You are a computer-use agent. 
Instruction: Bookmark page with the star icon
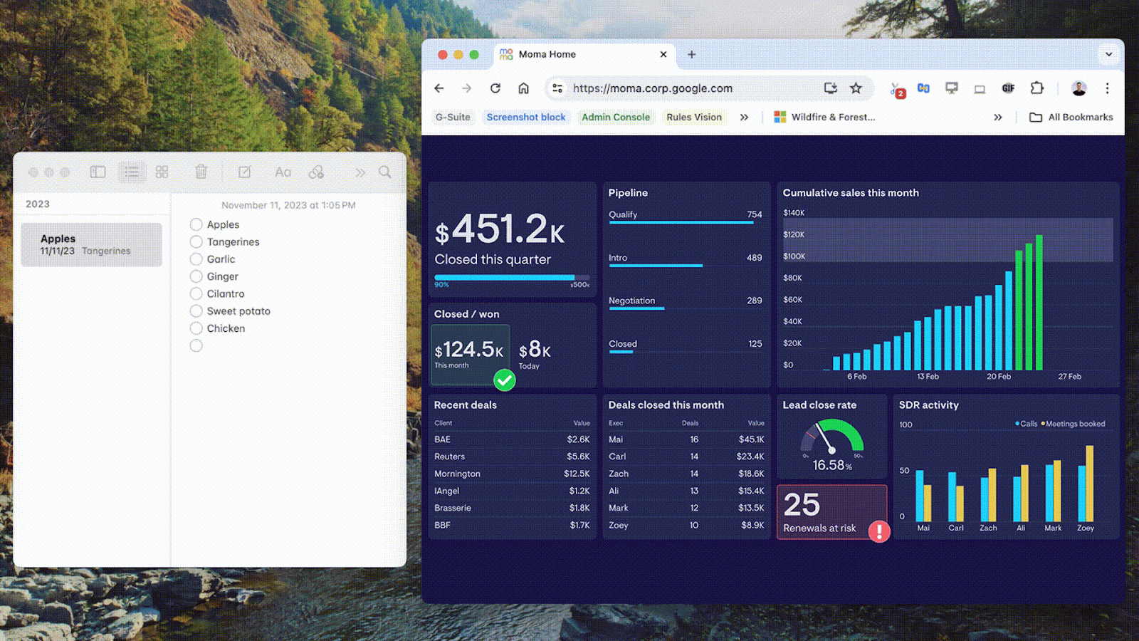856,88
